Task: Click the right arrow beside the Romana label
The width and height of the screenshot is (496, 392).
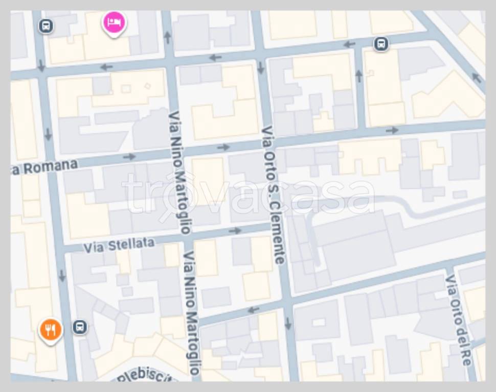Action: click(x=129, y=156)
